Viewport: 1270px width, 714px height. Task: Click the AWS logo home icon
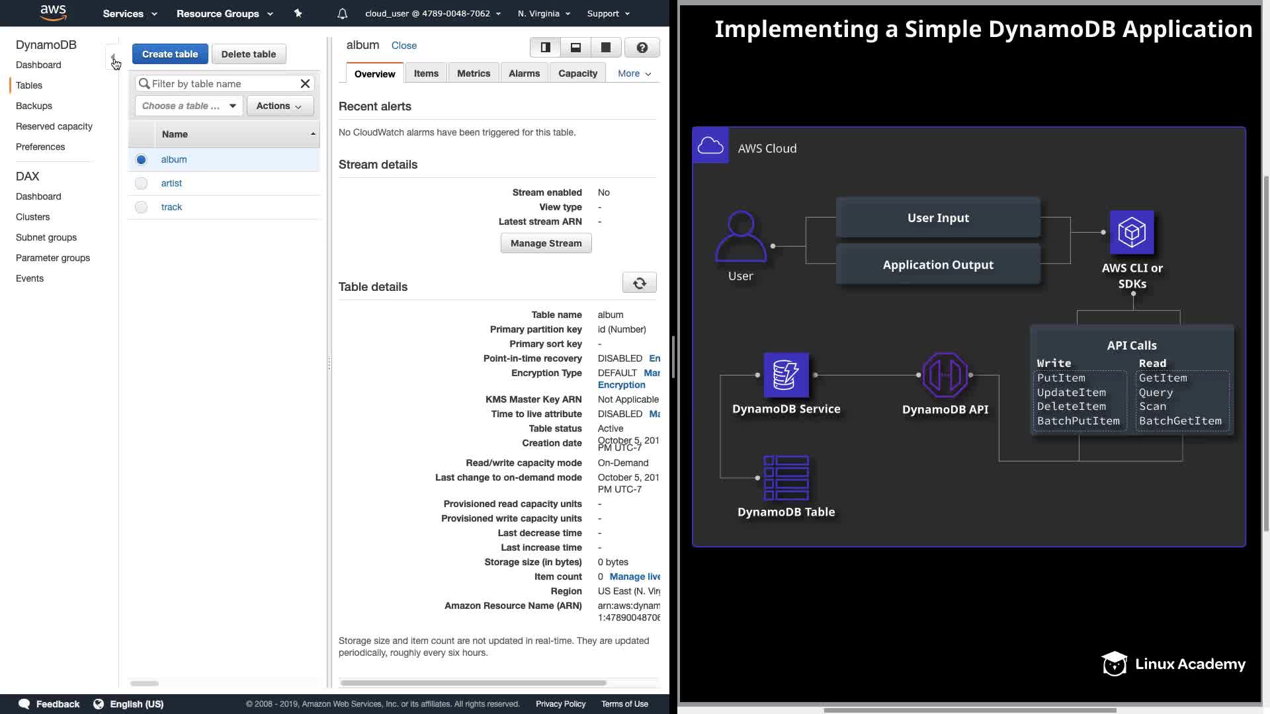(53, 13)
